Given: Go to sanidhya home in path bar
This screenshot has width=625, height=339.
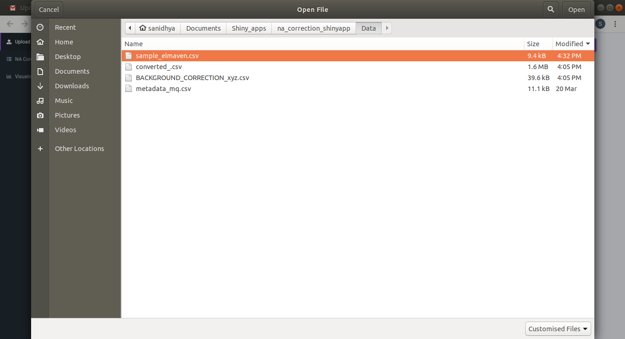Looking at the screenshot, I should (x=157, y=28).
